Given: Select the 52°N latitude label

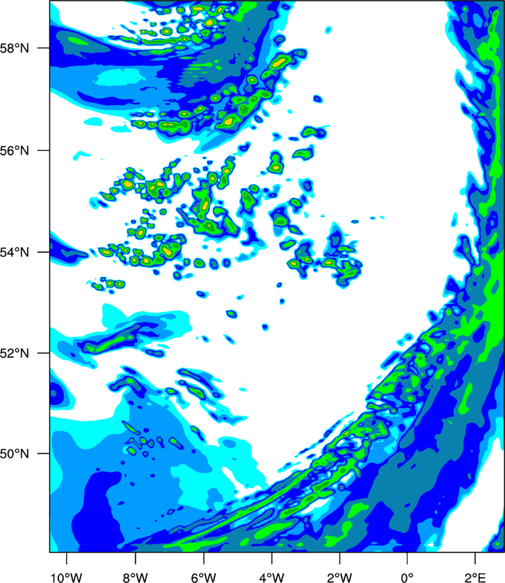Looking at the screenshot, I should [x=14, y=353].
